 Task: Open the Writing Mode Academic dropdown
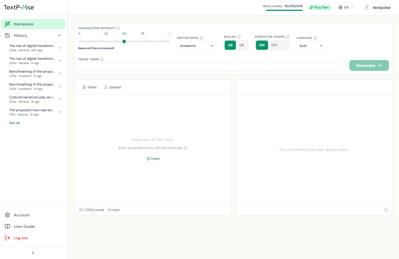pyautogui.click(x=197, y=46)
